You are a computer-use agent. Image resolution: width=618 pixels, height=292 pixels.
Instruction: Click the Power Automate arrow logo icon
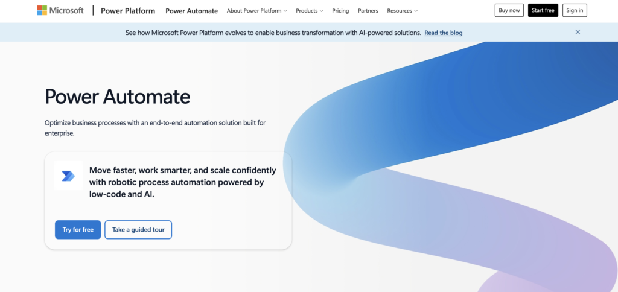[68, 176]
